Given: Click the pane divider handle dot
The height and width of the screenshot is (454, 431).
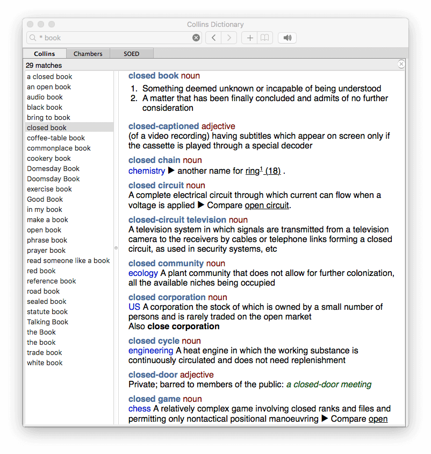Looking at the screenshot, I should coord(116,248).
